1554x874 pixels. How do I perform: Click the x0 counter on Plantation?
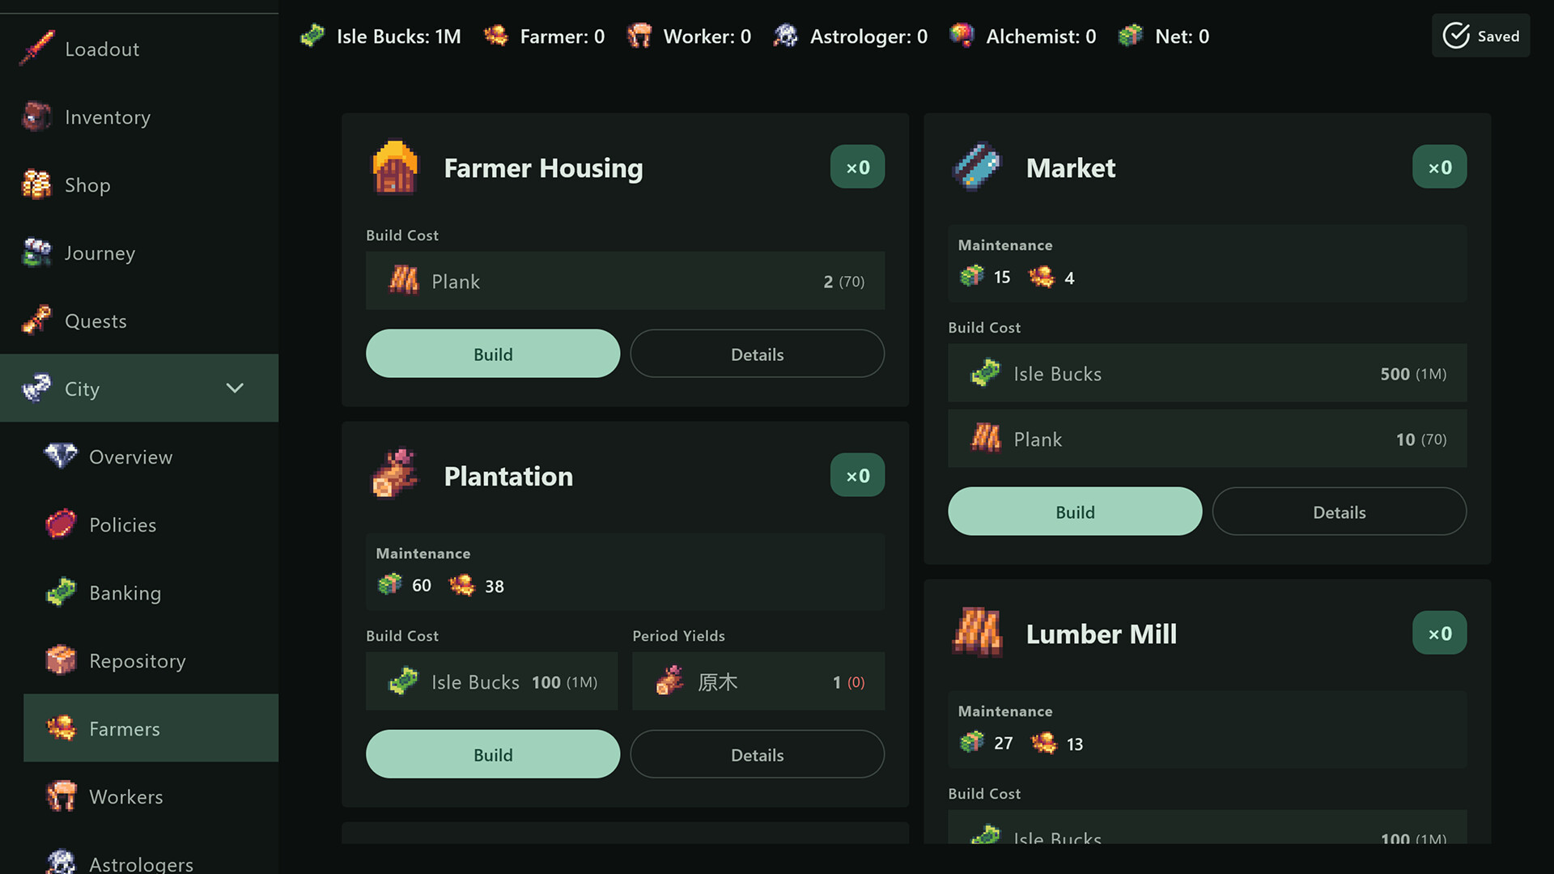857,475
